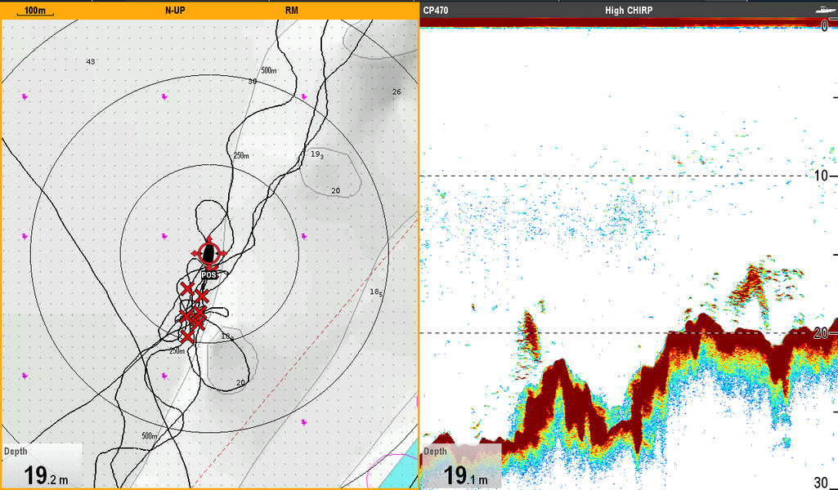Click the vessel position icon on chart
The image size is (838, 490).
[x=209, y=254]
